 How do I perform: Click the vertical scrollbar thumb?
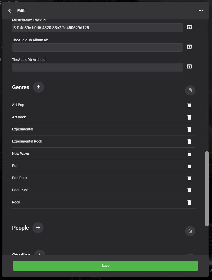click(x=207, y=189)
